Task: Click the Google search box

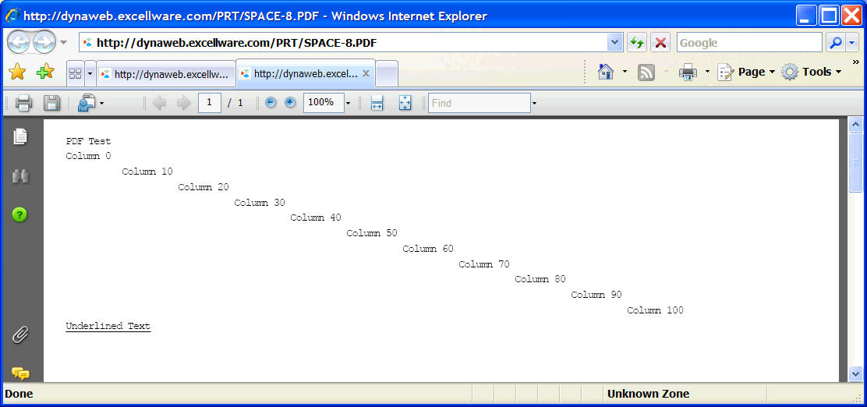Action: [x=749, y=43]
